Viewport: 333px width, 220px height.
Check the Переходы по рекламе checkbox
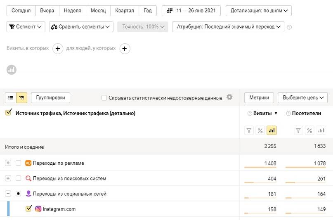click(18, 163)
